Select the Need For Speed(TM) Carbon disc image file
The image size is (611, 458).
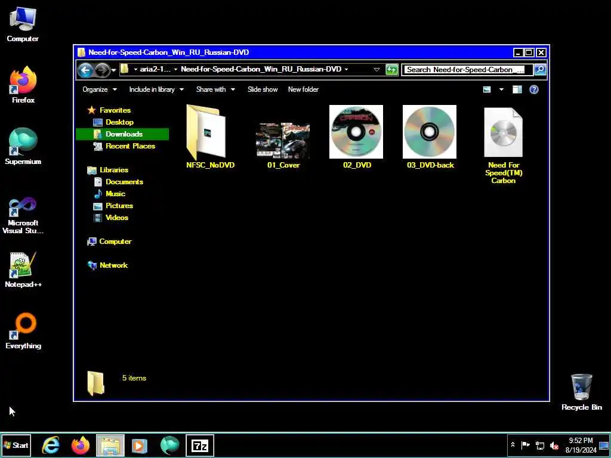click(x=503, y=145)
